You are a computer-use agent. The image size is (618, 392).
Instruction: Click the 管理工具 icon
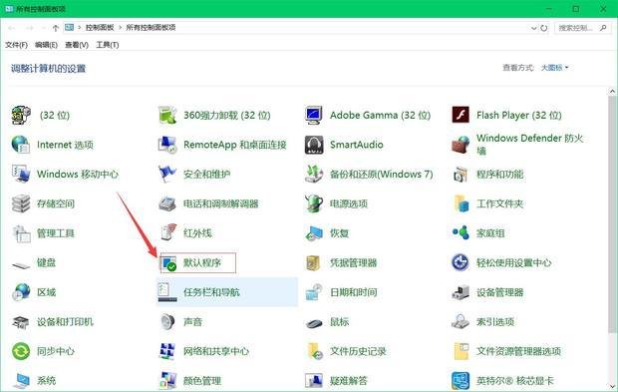click(21, 233)
